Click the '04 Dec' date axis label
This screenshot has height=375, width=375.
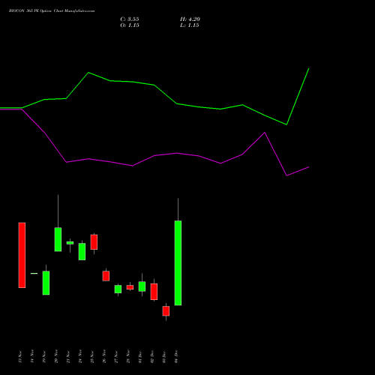(176, 357)
